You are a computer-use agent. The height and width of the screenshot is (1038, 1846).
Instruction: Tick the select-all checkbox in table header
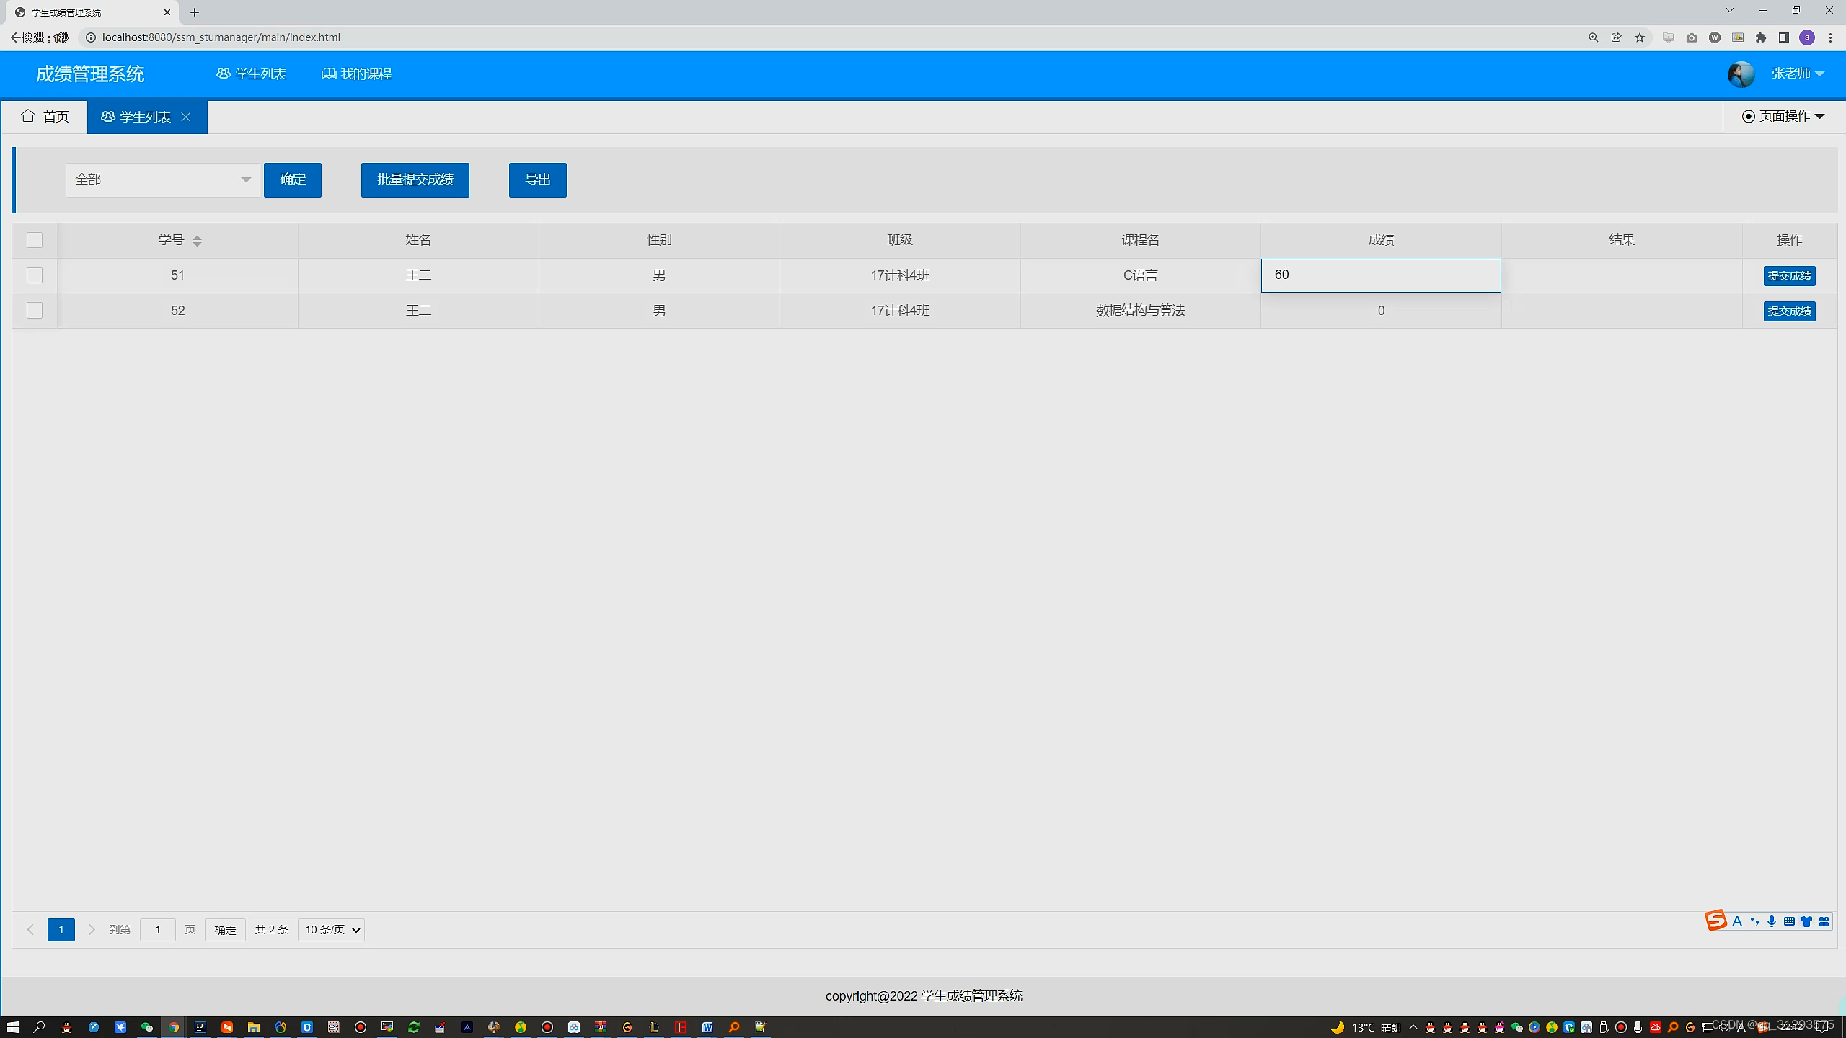pos(35,240)
